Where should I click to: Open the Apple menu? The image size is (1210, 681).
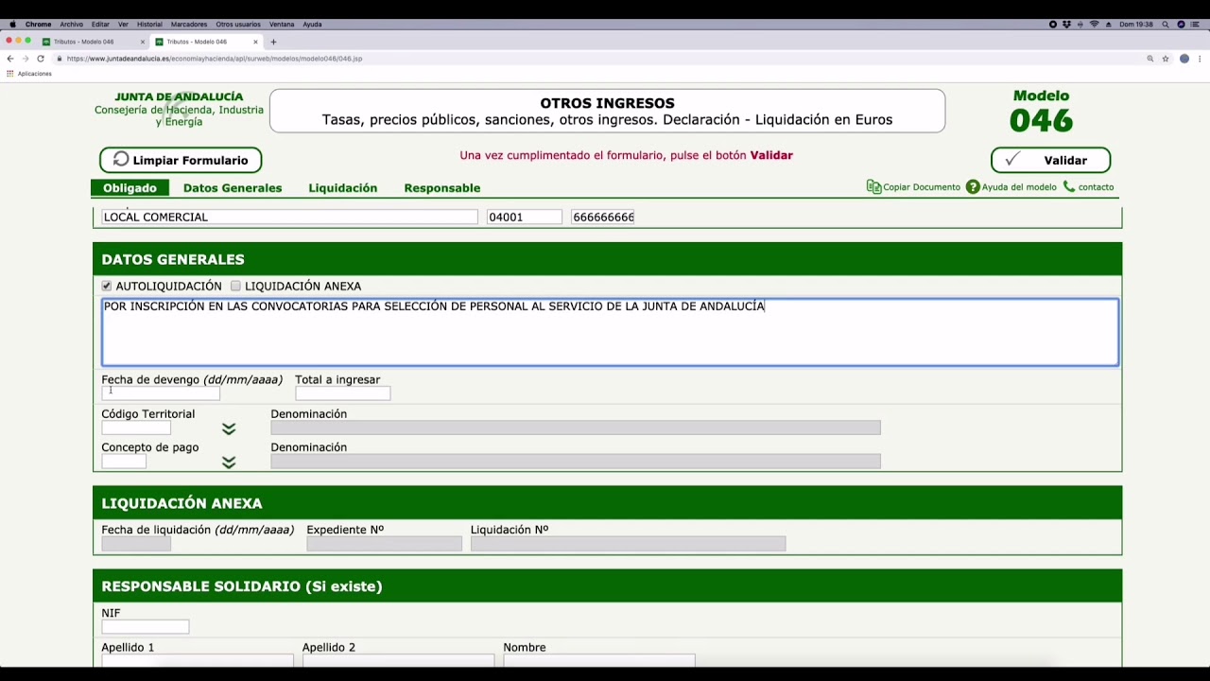[x=12, y=25]
